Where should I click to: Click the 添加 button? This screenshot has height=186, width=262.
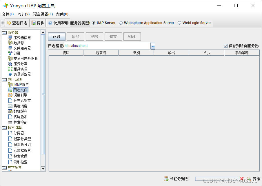coord(76,37)
